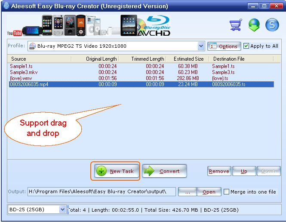This screenshot has height=222, width=286.
Task: Toggle the Apply to All checkbox
Action: 246,46
